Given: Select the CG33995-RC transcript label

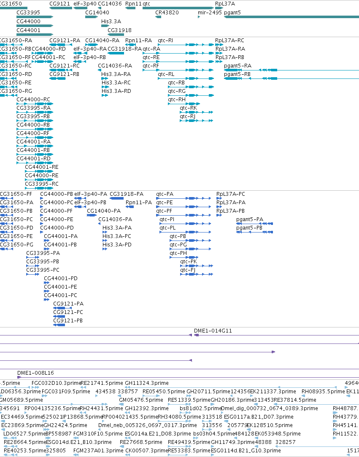Looking at the screenshot, I should pos(42,184).
